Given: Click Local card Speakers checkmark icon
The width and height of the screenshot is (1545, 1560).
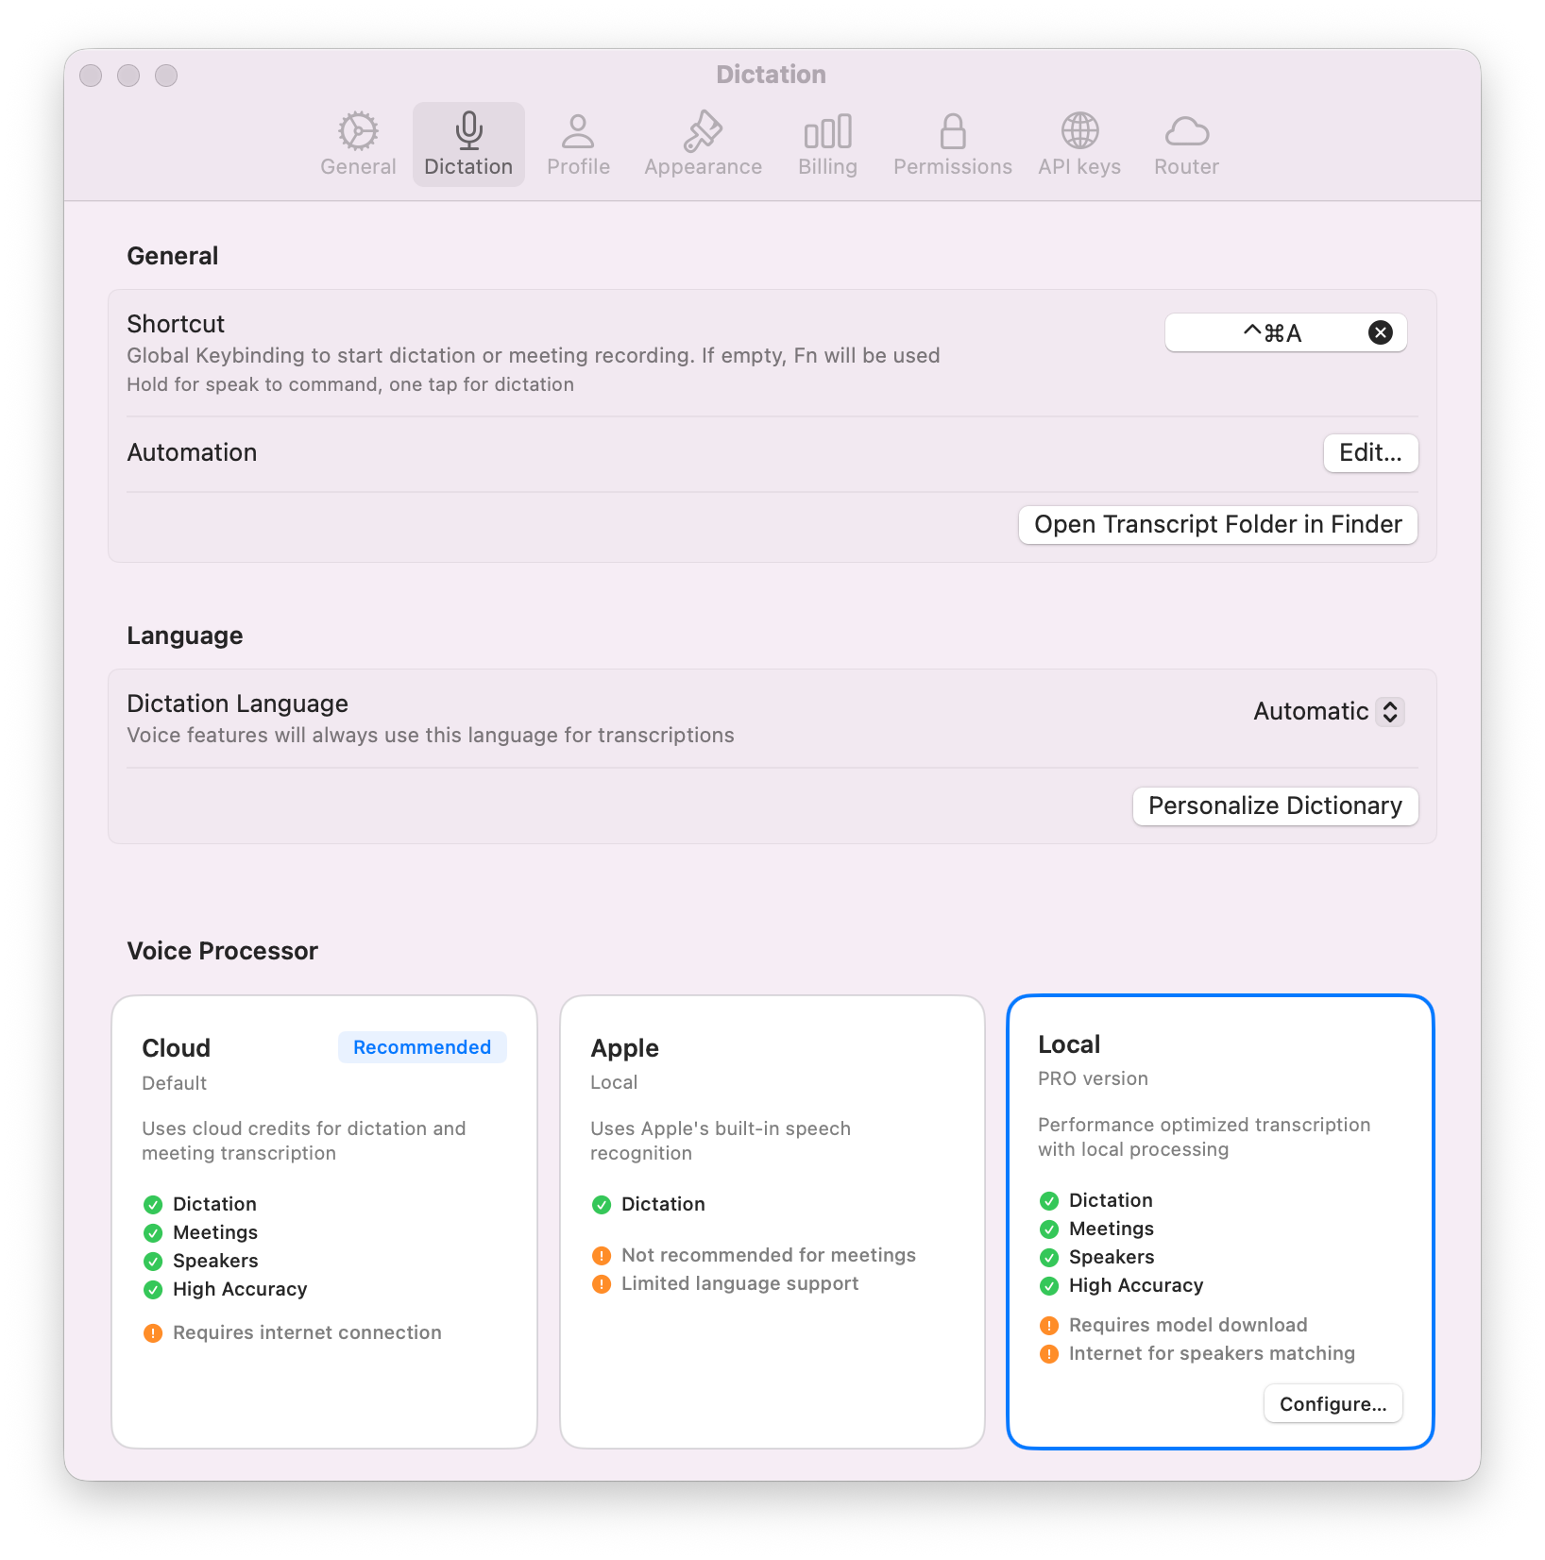Looking at the screenshot, I should point(1049,1258).
